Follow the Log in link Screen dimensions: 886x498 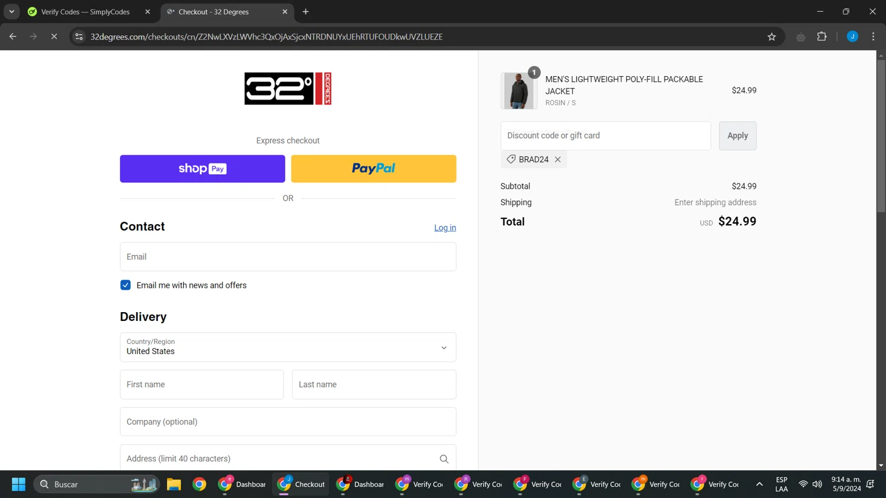coord(445,228)
